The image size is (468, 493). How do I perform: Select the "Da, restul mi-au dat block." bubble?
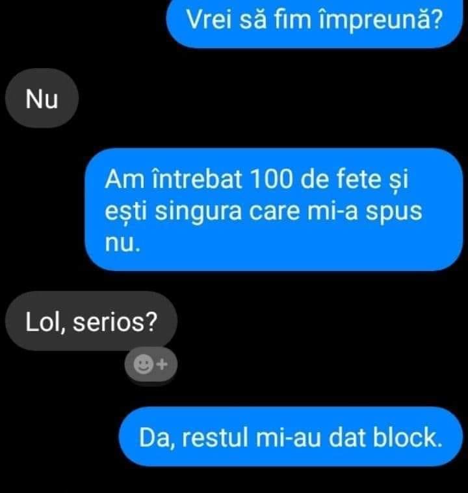coord(291,437)
